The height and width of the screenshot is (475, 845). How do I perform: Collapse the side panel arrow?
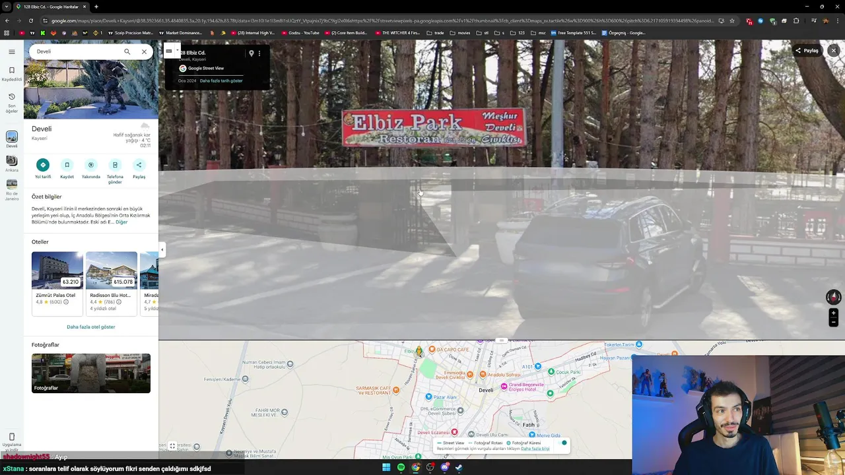(x=162, y=249)
